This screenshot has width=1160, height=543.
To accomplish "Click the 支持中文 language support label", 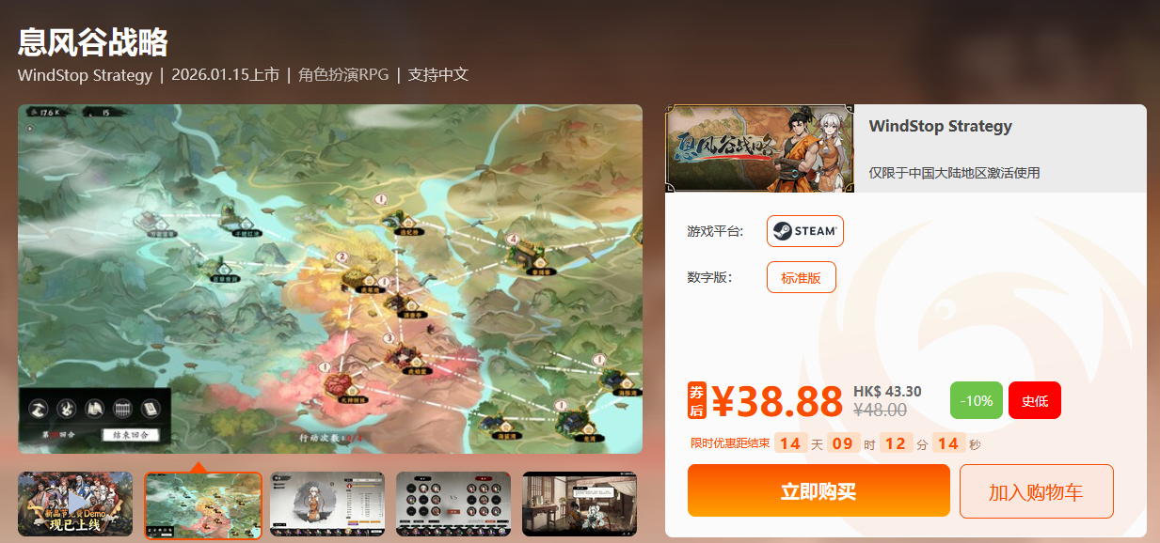I will (x=438, y=75).
